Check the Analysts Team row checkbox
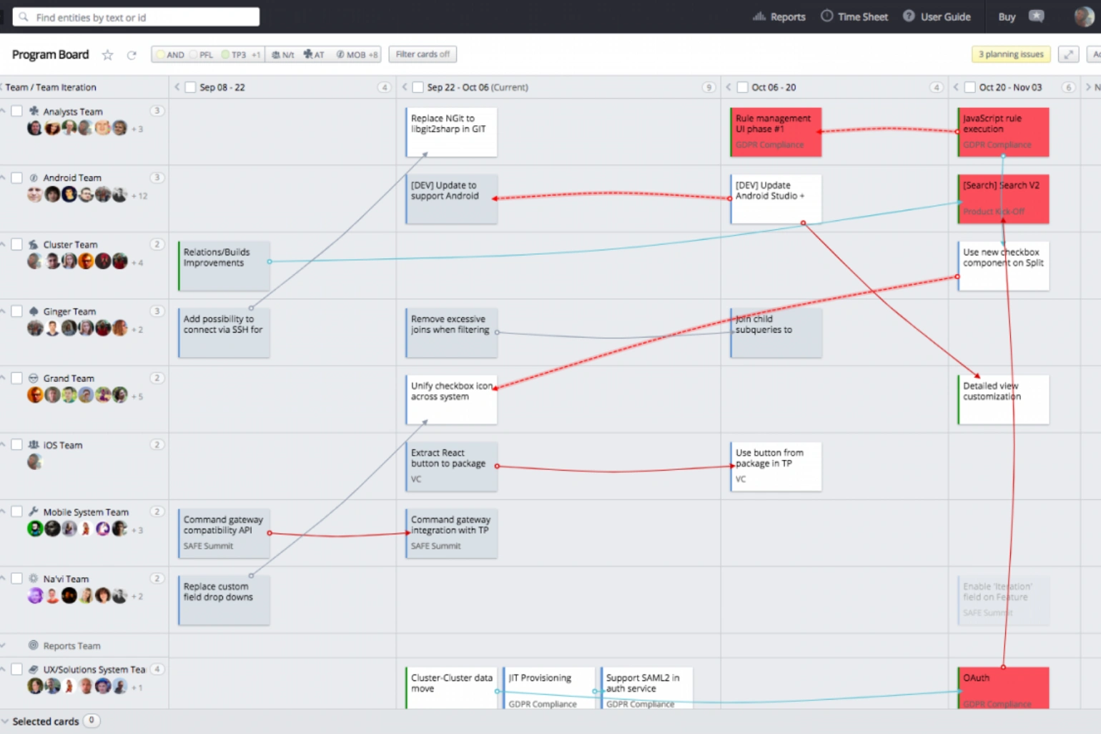This screenshot has height=734, width=1101. [x=16, y=111]
